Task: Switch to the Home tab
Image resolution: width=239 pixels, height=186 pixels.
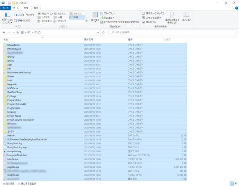Action: tap(16, 8)
